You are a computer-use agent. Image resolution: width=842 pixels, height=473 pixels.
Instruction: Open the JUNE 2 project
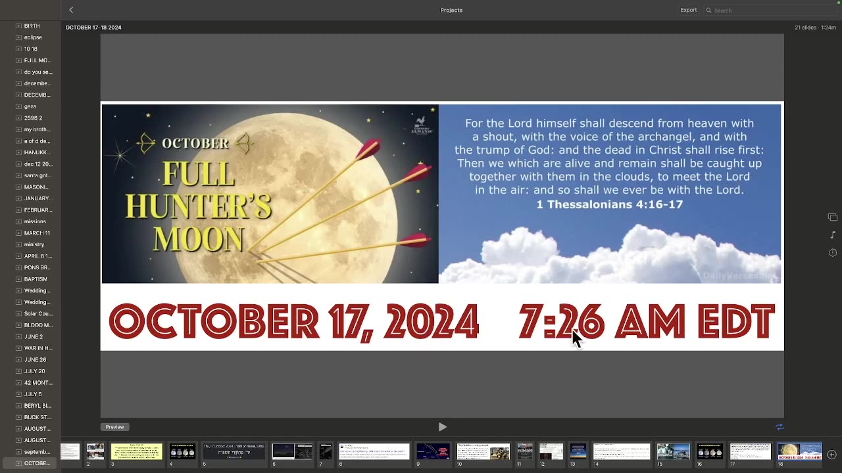click(x=33, y=336)
